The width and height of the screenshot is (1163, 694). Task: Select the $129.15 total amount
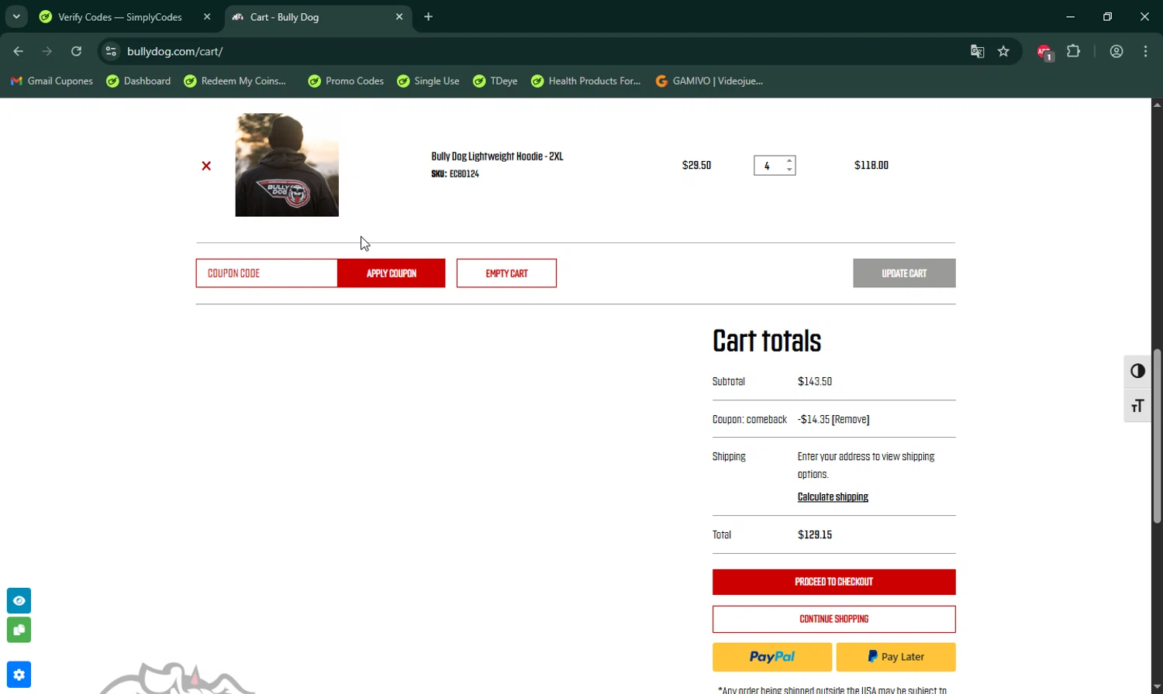[815, 535]
